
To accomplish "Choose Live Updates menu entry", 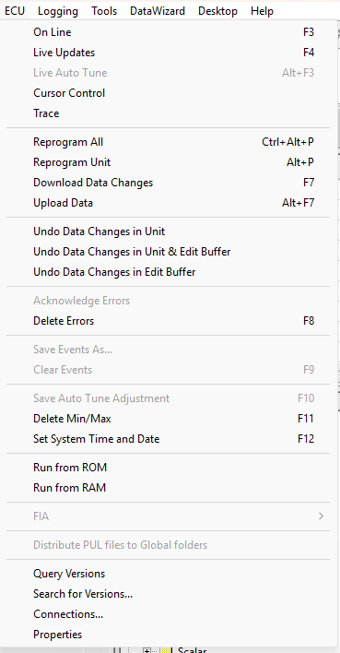I will click(x=168, y=53).
